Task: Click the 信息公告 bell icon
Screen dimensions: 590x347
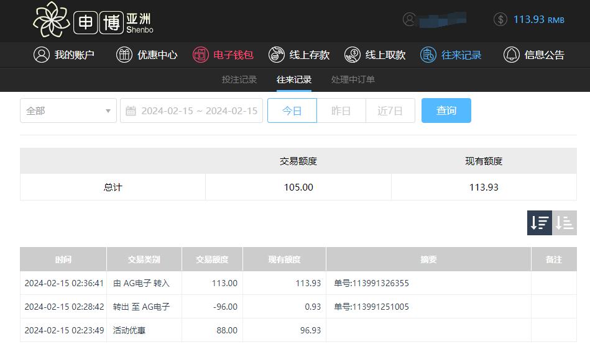Action: [512, 55]
